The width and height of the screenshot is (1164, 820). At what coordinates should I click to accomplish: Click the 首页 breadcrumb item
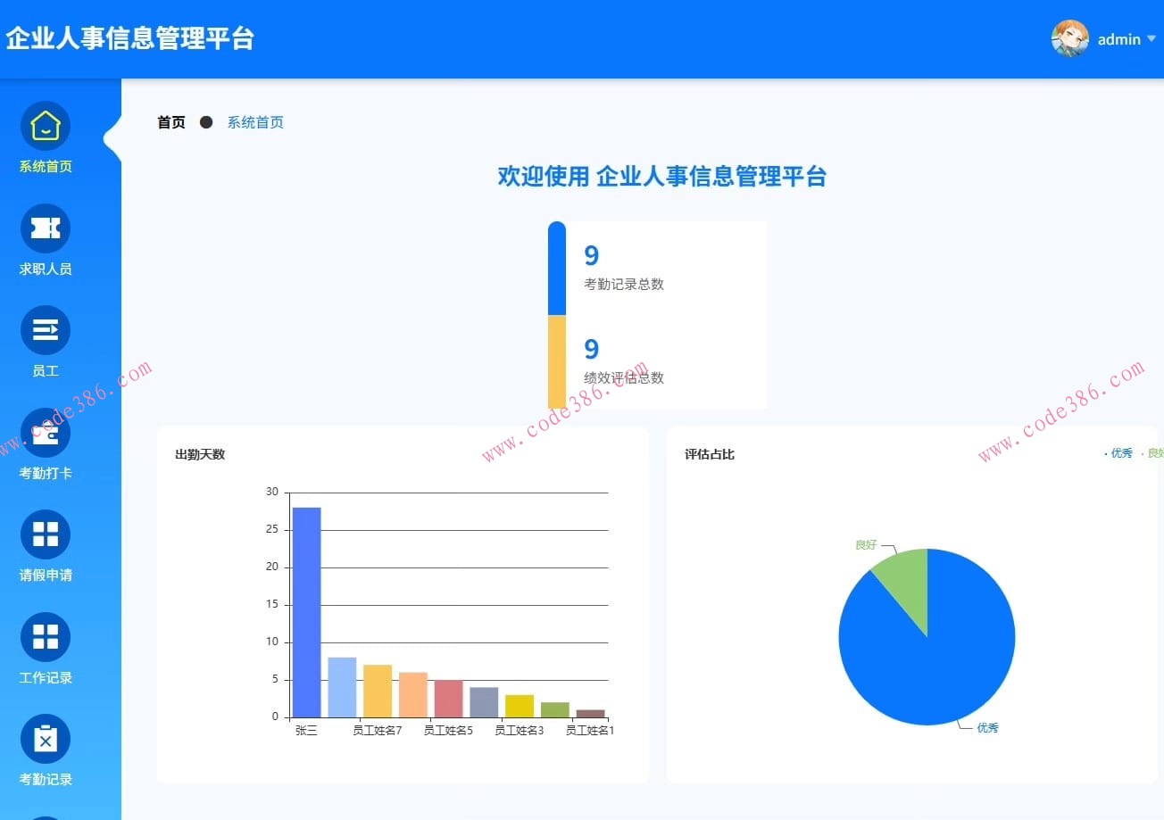click(x=170, y=122)
